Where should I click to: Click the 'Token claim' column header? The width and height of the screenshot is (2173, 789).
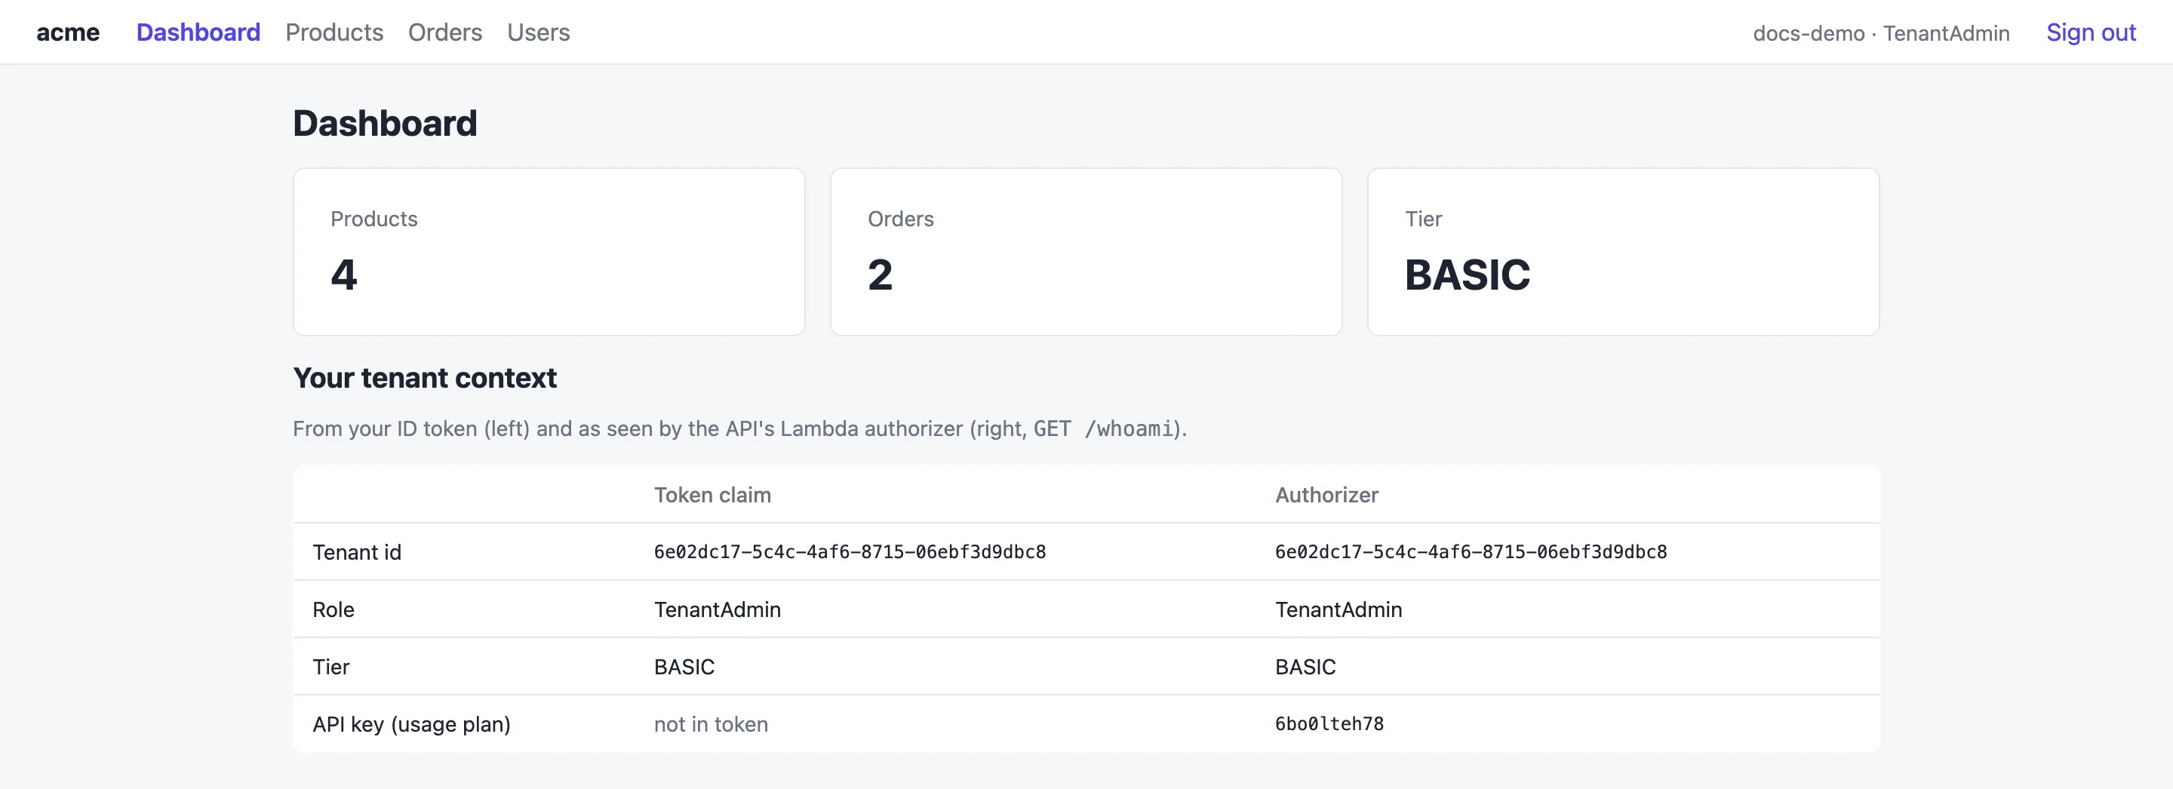coord(712,495)
